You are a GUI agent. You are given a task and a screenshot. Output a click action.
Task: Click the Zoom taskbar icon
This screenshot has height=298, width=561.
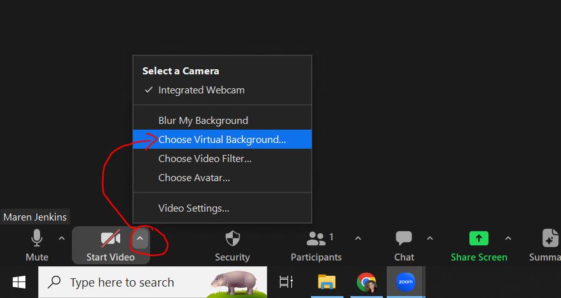406,282
